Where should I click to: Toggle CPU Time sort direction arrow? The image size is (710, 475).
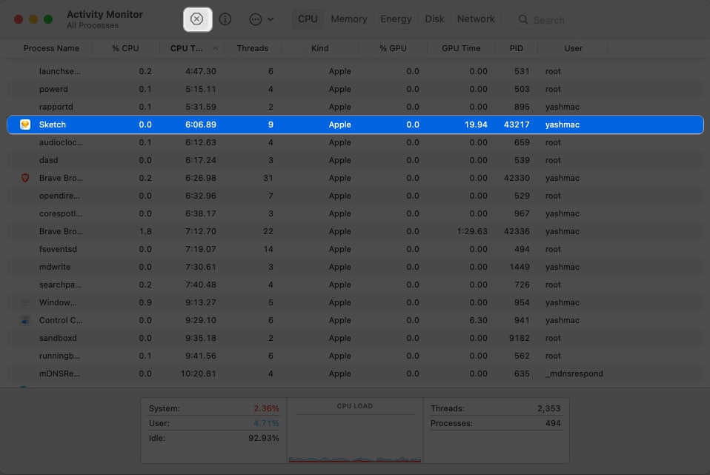point(215,48)
